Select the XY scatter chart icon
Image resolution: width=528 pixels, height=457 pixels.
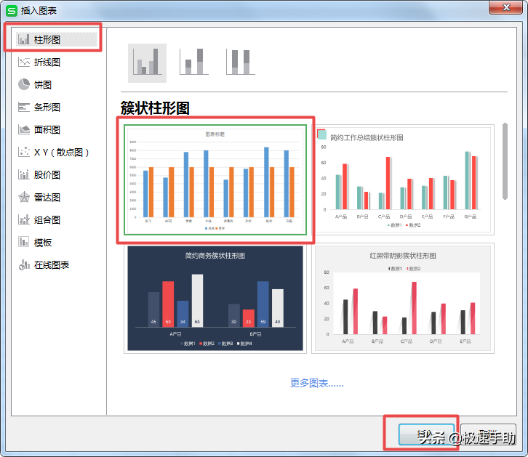click(x=24, y=153)
